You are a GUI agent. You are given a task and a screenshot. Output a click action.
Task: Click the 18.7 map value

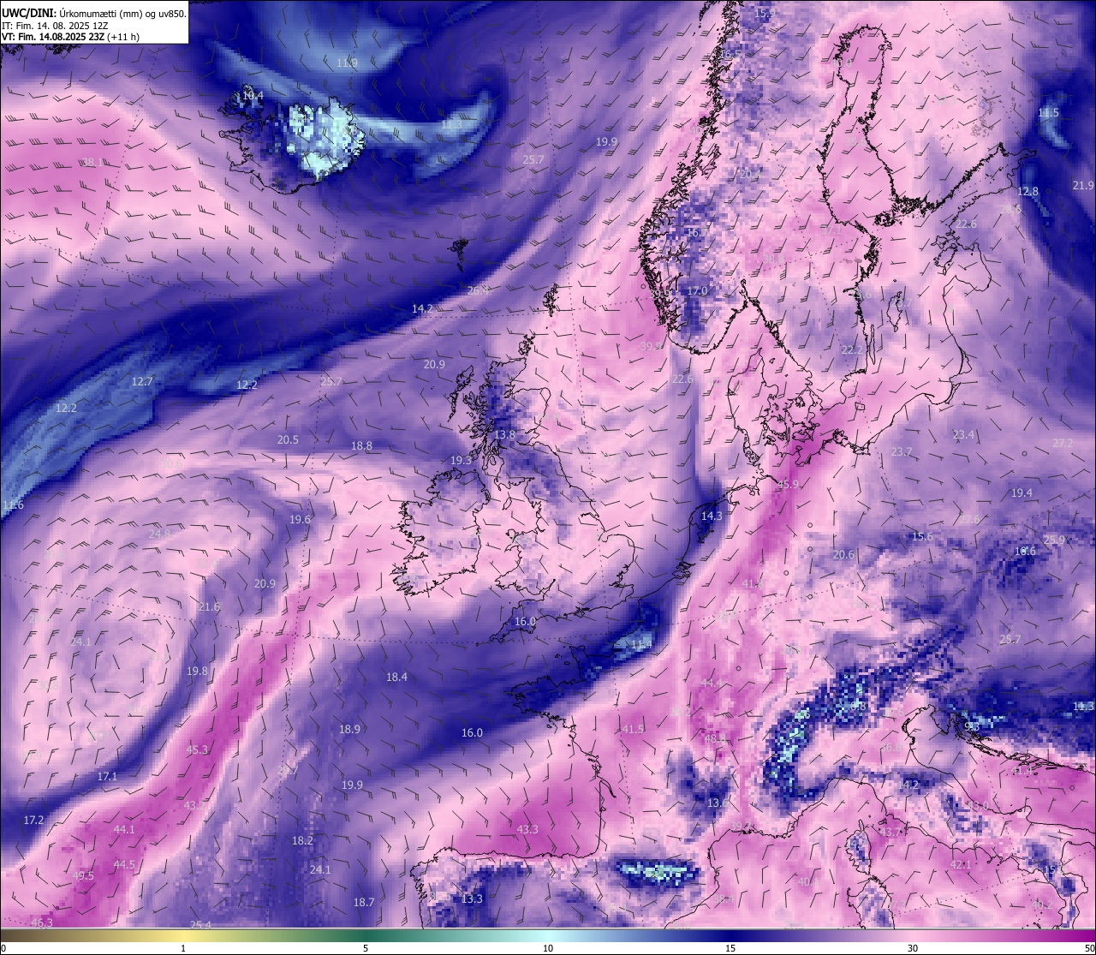[x=364, y=902]
